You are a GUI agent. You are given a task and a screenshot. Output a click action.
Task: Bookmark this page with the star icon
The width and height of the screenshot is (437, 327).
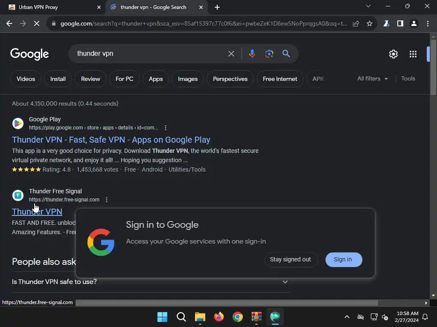(370, 24)
